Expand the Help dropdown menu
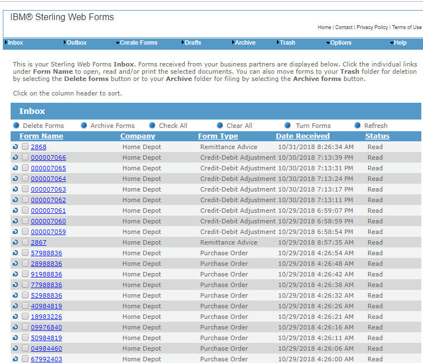Image resolution: width=423 pixels, height=363 pixels. coord(398,42)
